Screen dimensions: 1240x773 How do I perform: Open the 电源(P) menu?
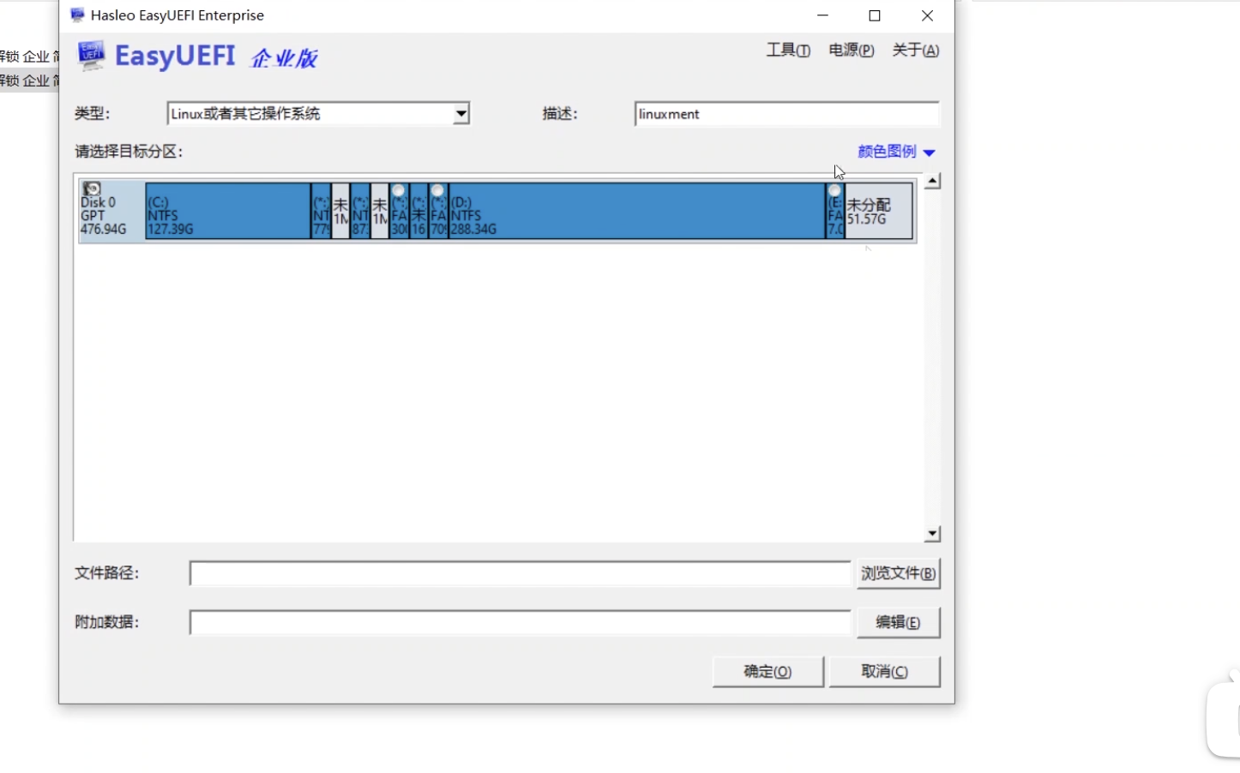(852, 51)
